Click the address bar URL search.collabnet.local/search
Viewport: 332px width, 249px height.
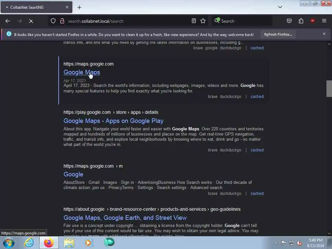click(x=96, y=21)
